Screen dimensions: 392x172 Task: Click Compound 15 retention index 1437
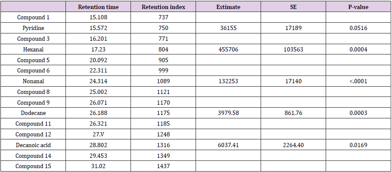click(163, 166)
